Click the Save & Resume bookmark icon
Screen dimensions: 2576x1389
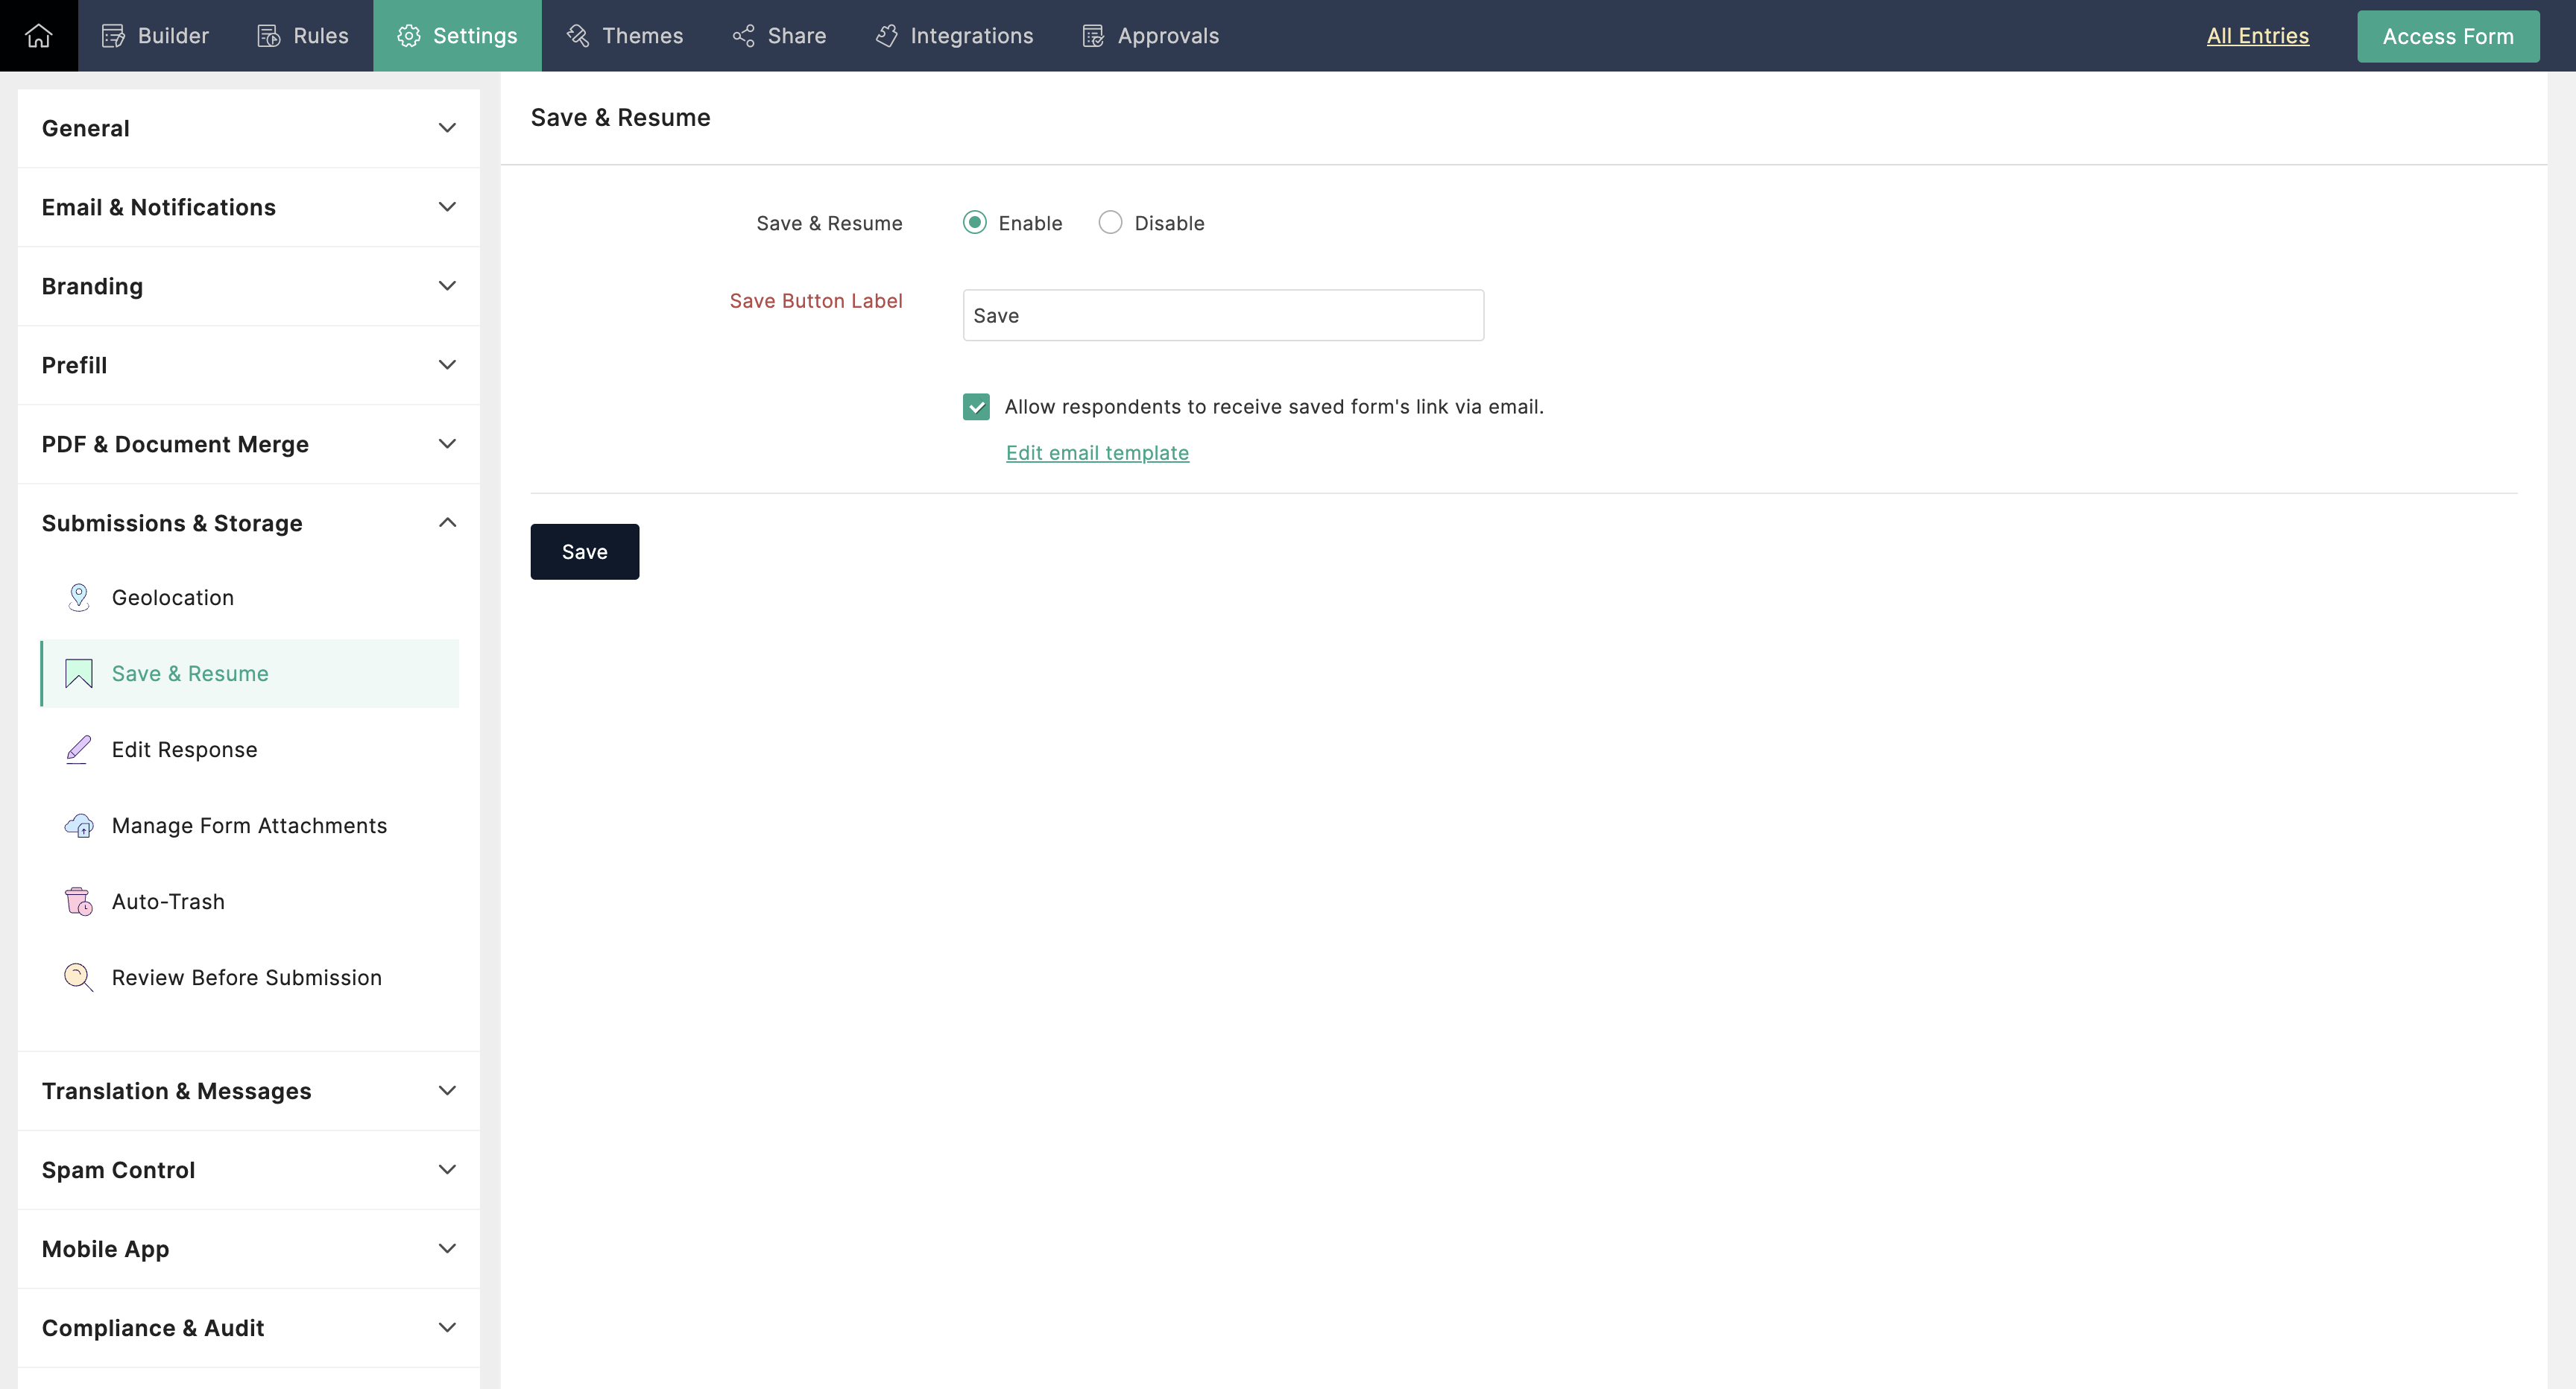(x=79, y=672)
